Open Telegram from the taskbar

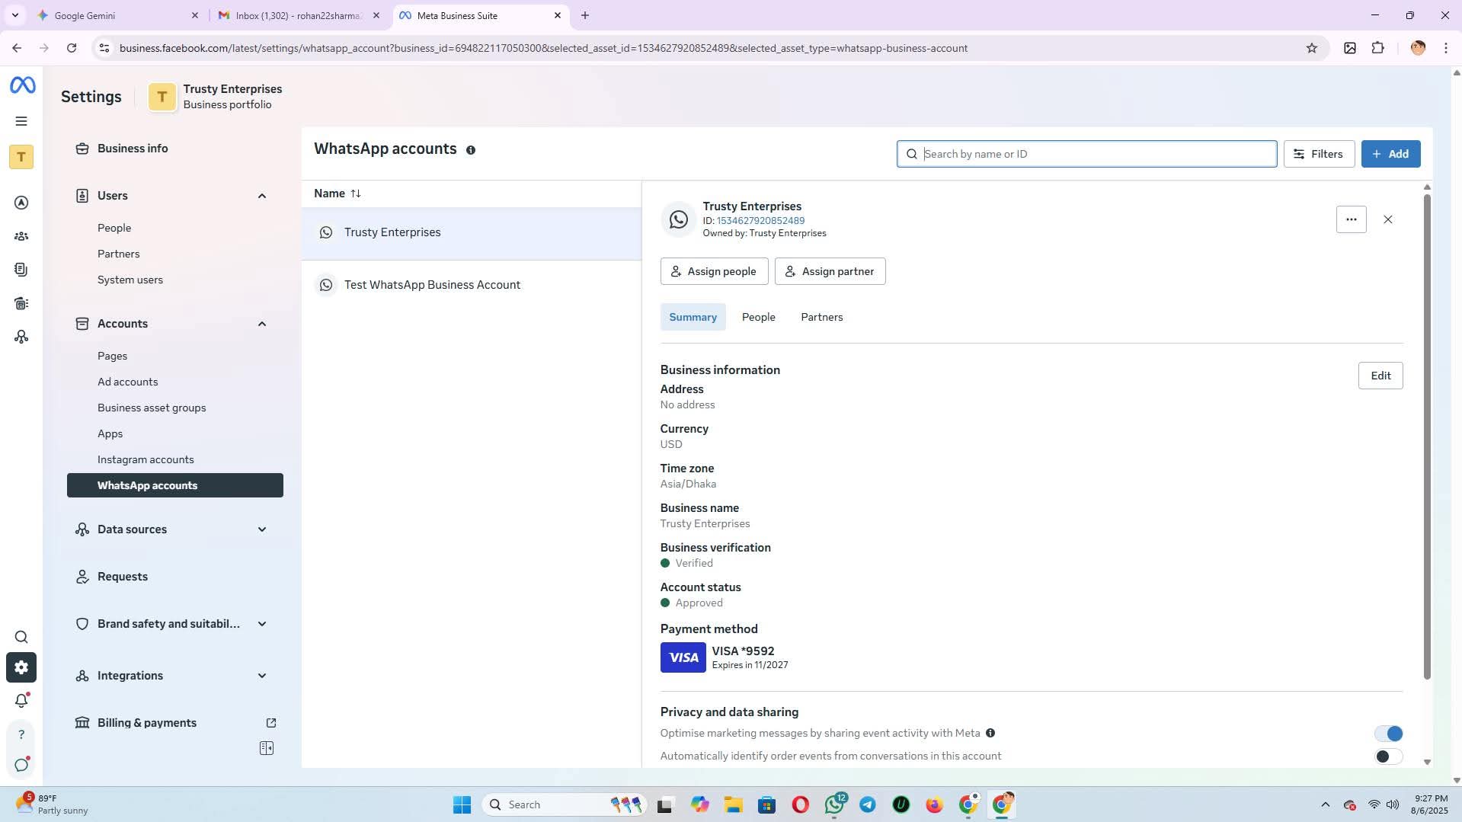pos(868,804)
